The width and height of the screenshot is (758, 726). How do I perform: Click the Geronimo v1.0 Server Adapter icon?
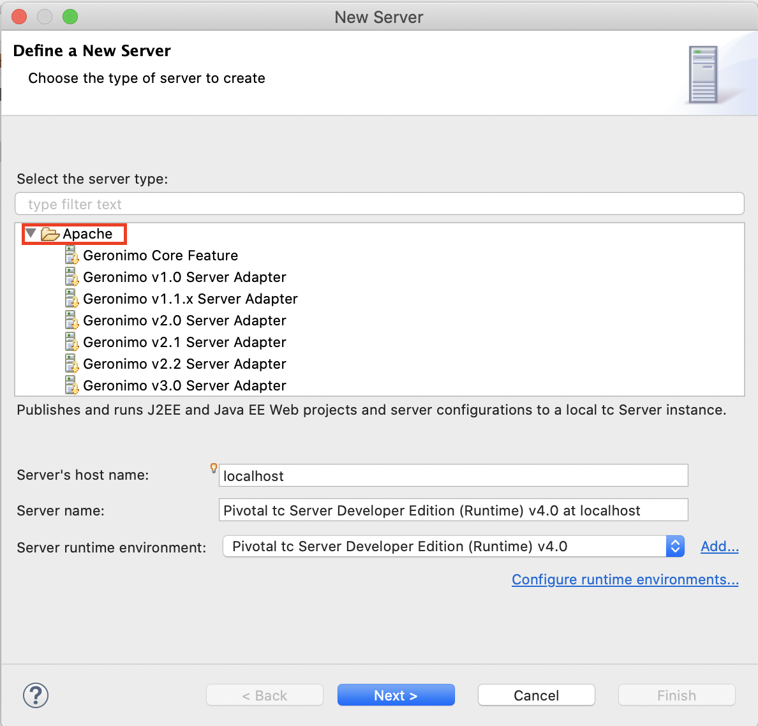tap(71, 277)
